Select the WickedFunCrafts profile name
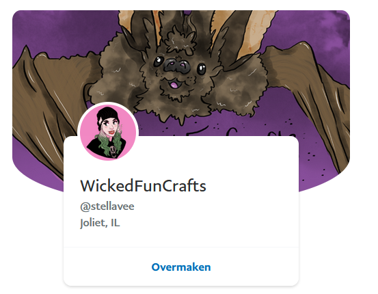The width and height of the screenshot is (378, 294). pyautogui.click(x=143, y=186)
